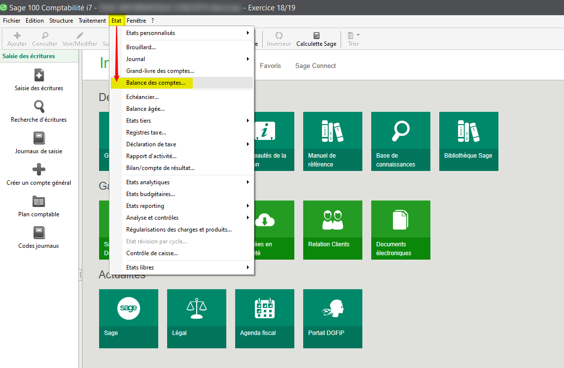Switch to the Sage Connect tab
This screenshot has height=368, width=564.
[x=316, y=66]
